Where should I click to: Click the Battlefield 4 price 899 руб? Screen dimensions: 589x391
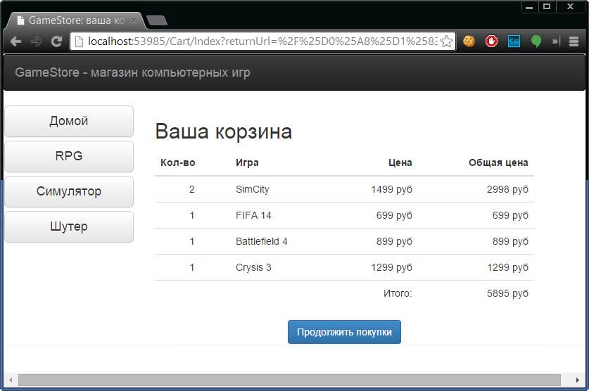coord(394,241)
